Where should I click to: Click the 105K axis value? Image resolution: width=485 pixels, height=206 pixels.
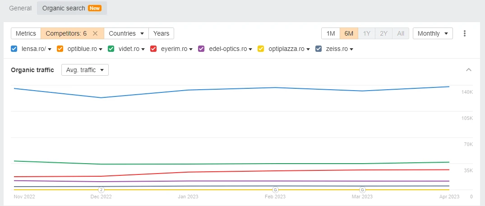467,118
